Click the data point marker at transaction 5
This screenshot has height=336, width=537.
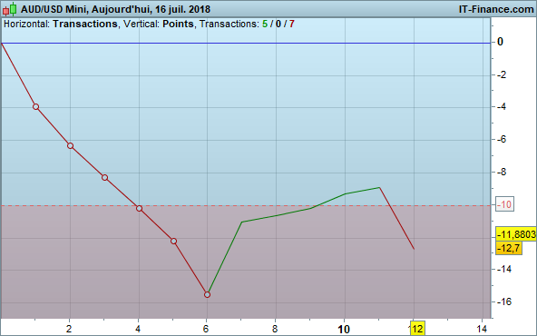point(173,241)
